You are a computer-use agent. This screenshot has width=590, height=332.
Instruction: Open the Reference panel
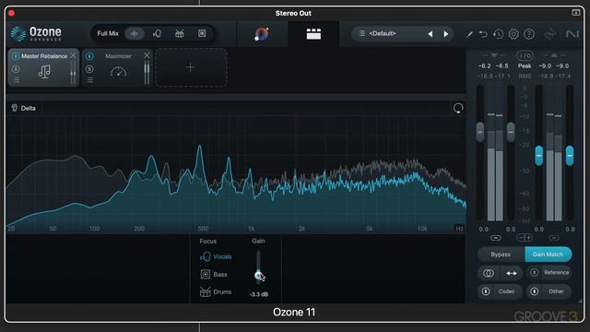(556, 273)
